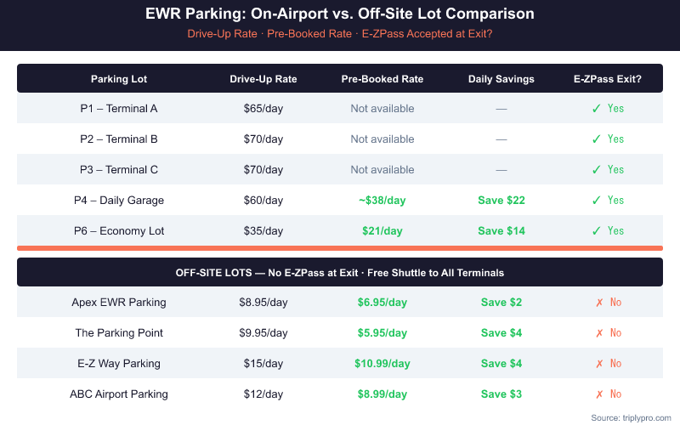
Task: Click the orange divider bar between sections
Action: pyautogui.click(x=340, y=248)
